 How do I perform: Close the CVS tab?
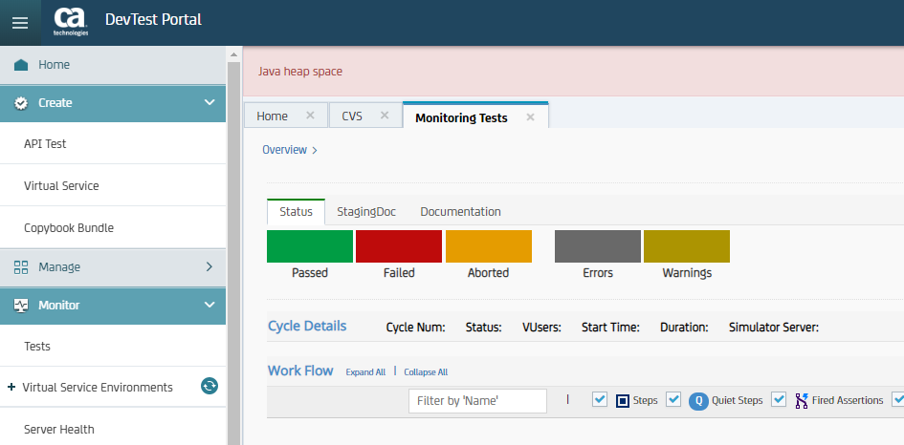(385, 116)
